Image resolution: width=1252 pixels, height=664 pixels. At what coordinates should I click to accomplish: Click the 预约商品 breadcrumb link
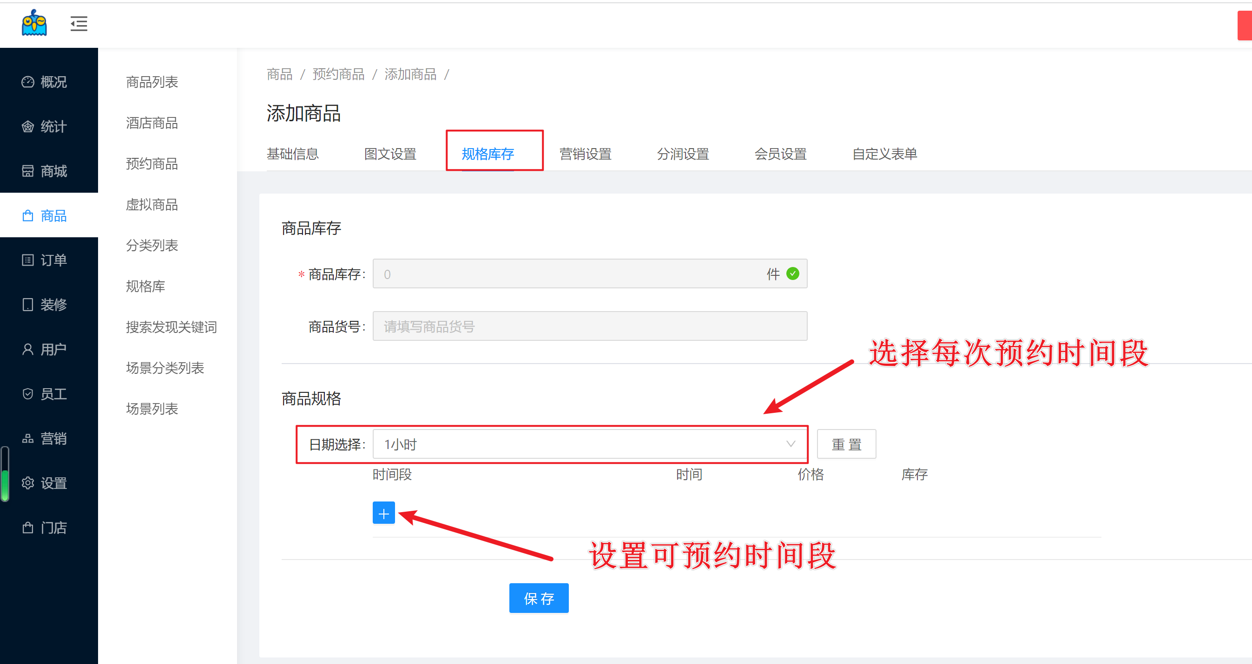(338, 74)
